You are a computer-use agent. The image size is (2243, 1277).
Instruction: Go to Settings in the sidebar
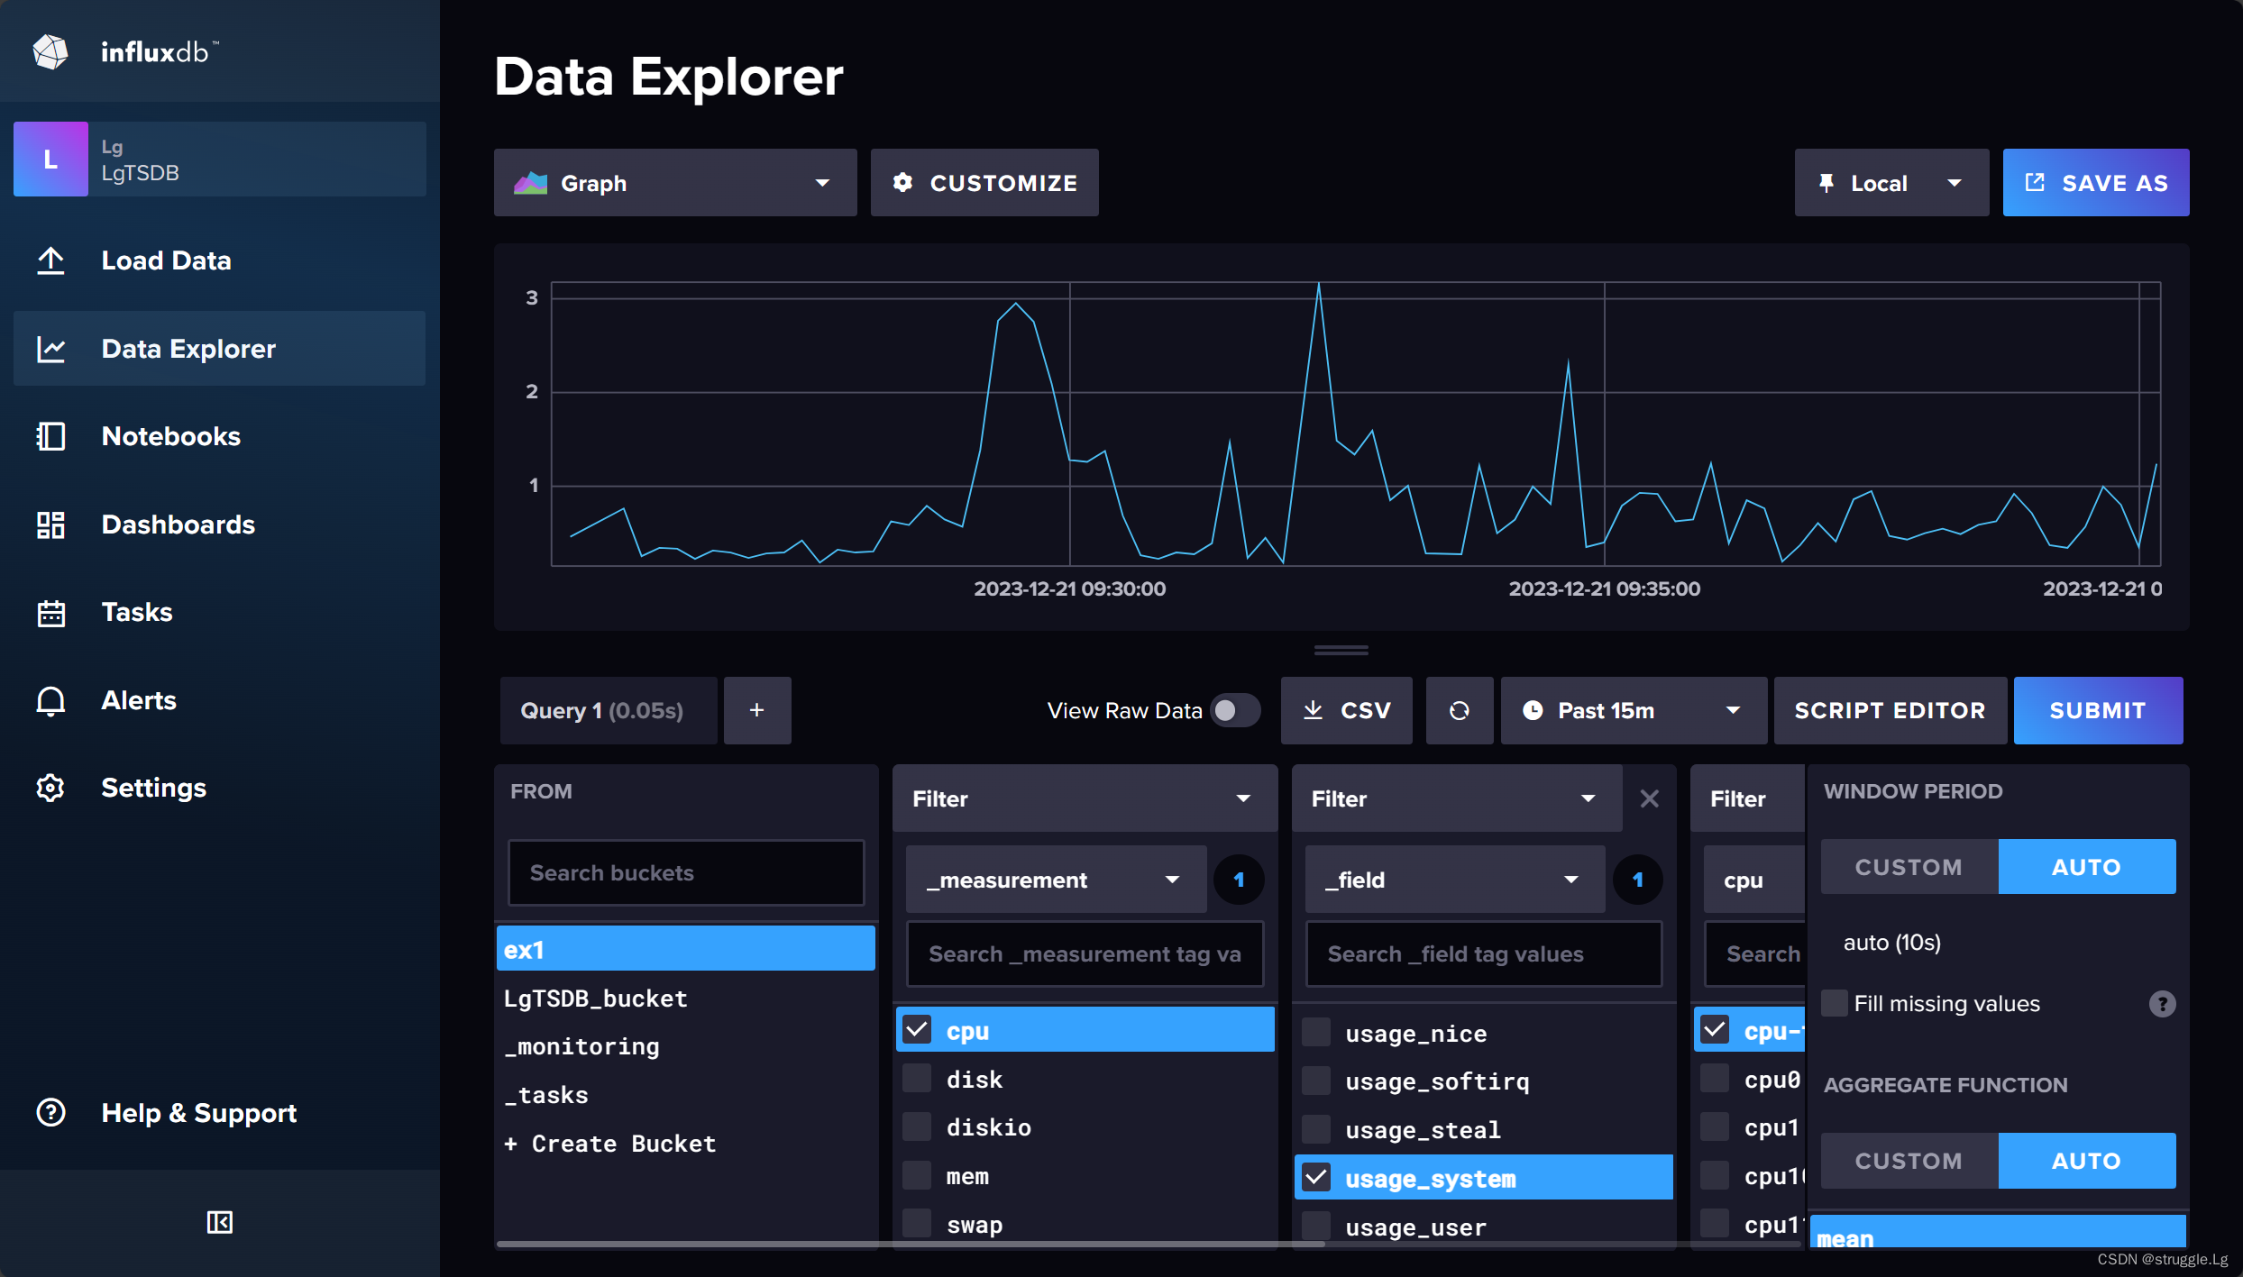[153, 789]
